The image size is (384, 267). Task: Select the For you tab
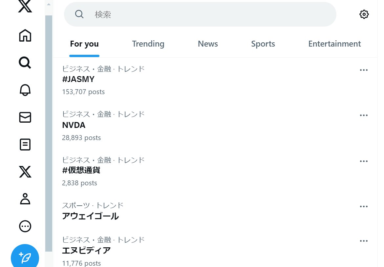point(84,44)
